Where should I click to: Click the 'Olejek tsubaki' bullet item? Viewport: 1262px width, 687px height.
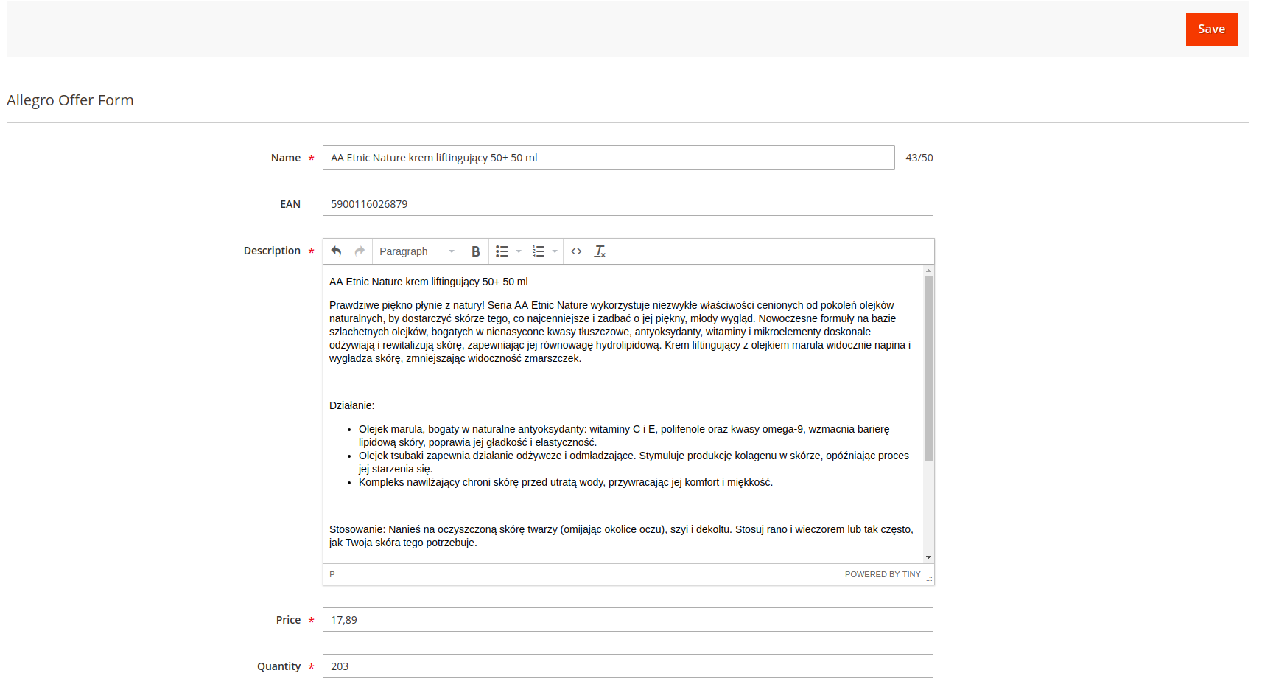634,462
